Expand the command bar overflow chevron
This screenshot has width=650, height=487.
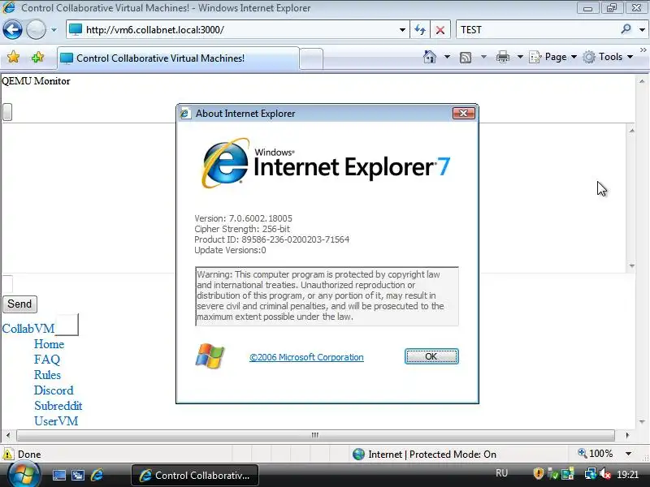(x=643, y=50)
